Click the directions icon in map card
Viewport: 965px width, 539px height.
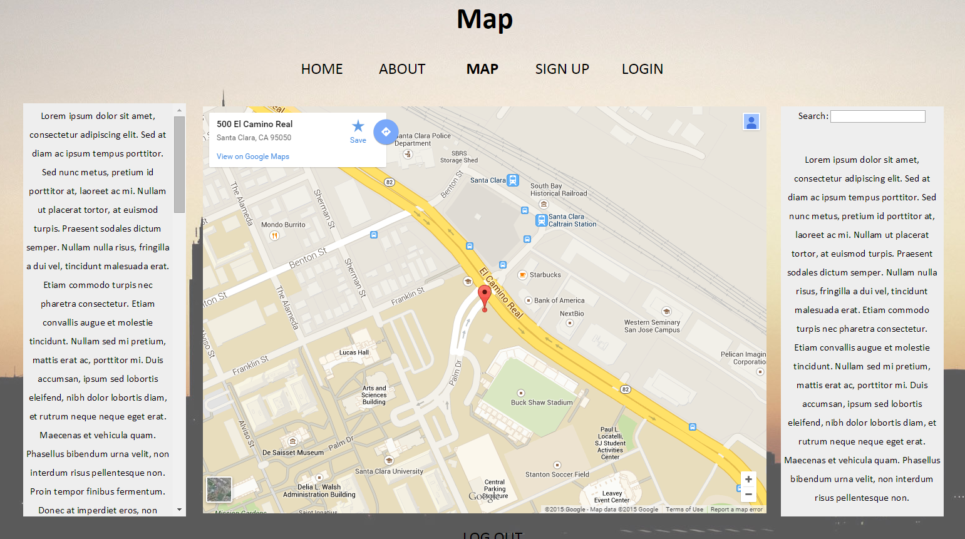(386, 132)
